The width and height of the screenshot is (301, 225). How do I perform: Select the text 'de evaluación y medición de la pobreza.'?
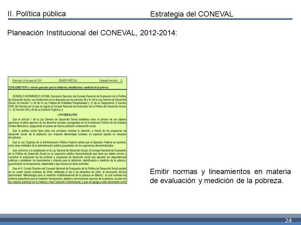point(217,181)
